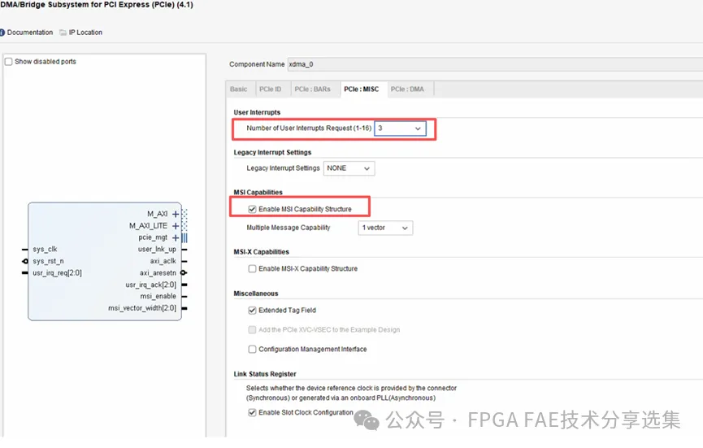Open Legacy Interrupt Settings dropdown
Image resolution: width=703 pixels, height=448 pixels.
pyautogui.click(x=349, y=168)
